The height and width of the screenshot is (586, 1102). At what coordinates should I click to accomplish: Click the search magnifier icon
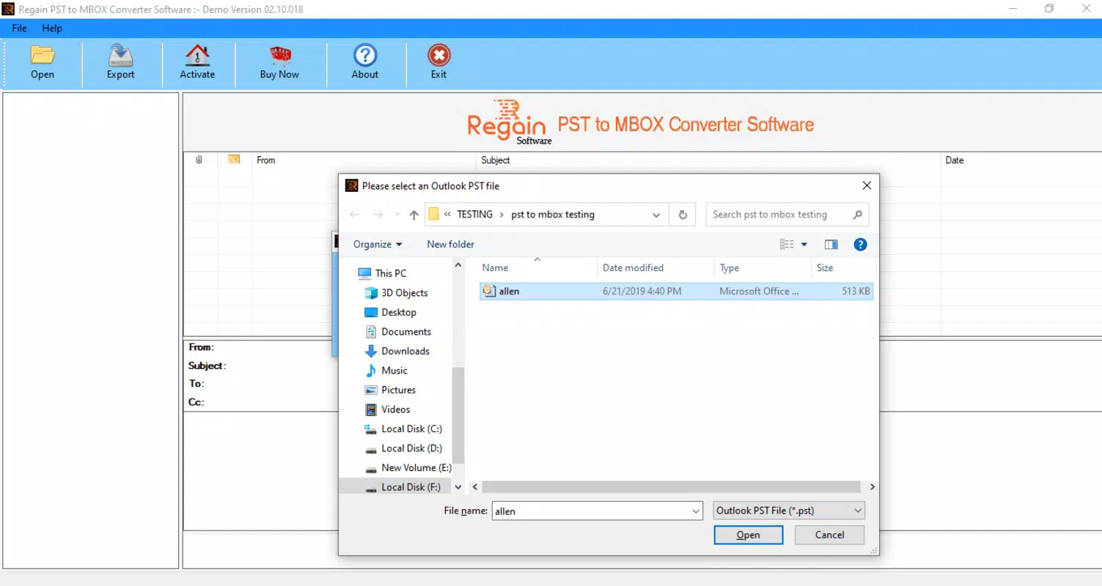point(857,215)
